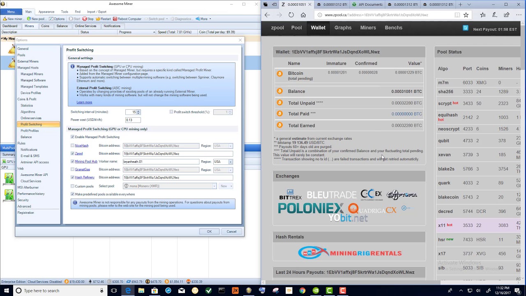Open the Edge favorites hub icon
Screen dimensions: 526x296
click(483, 15)
